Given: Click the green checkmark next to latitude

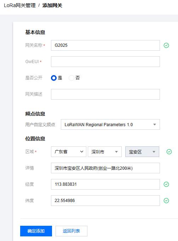Looking at the screenshot, I should [x=166, y=201].
